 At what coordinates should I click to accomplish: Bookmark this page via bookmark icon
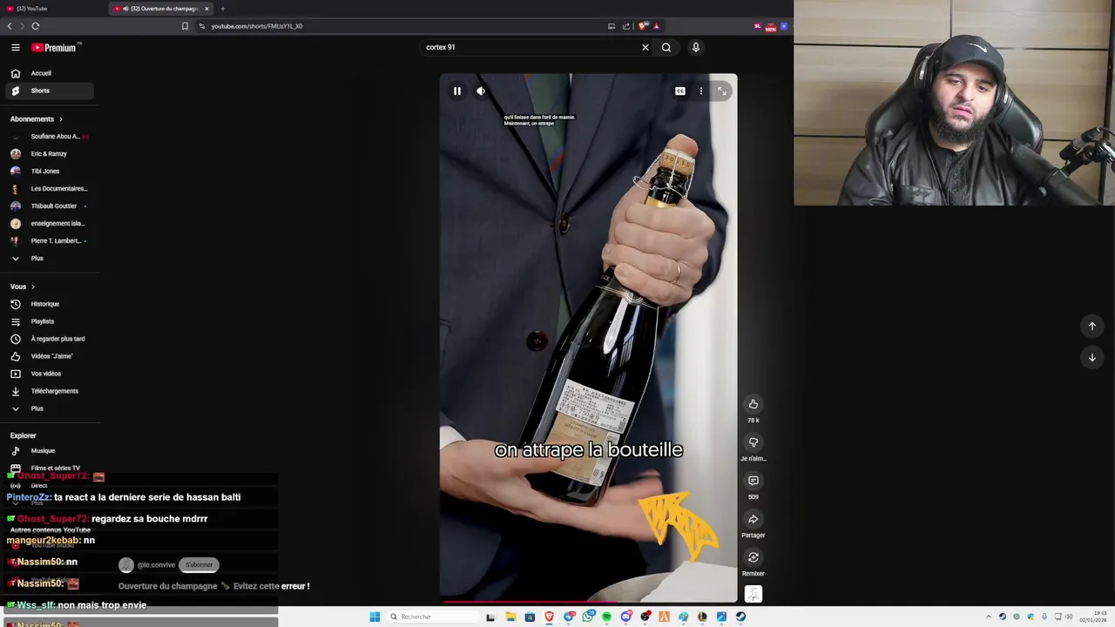[185, 26]
